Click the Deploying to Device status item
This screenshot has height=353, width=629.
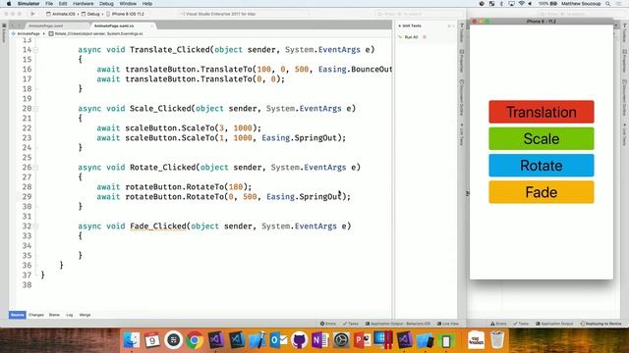tap(600, 324)
